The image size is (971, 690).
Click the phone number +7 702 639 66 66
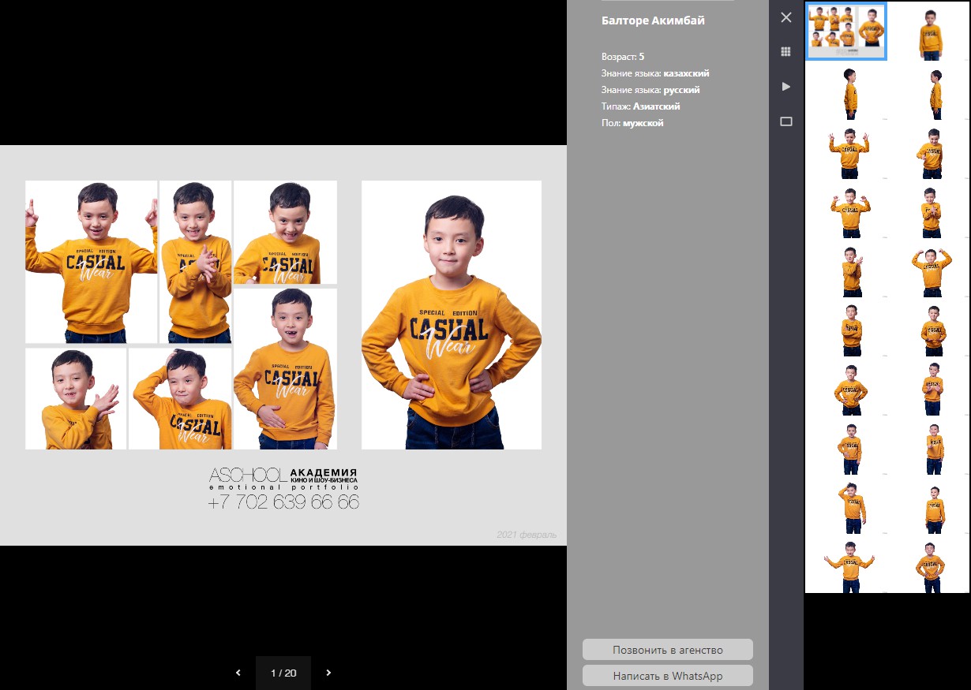coord(283,502)
